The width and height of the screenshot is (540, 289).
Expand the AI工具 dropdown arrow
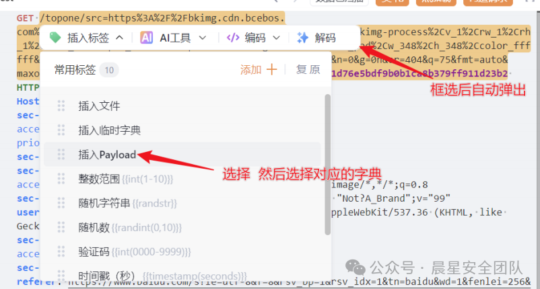click(203, 38)
